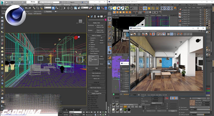Activate Select and Move in 3ds Max

click(x=68, y=8)
